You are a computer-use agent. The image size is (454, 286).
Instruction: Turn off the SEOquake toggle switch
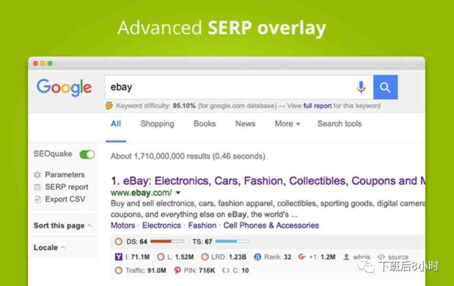pyautogui.click(x=87, y=154)
